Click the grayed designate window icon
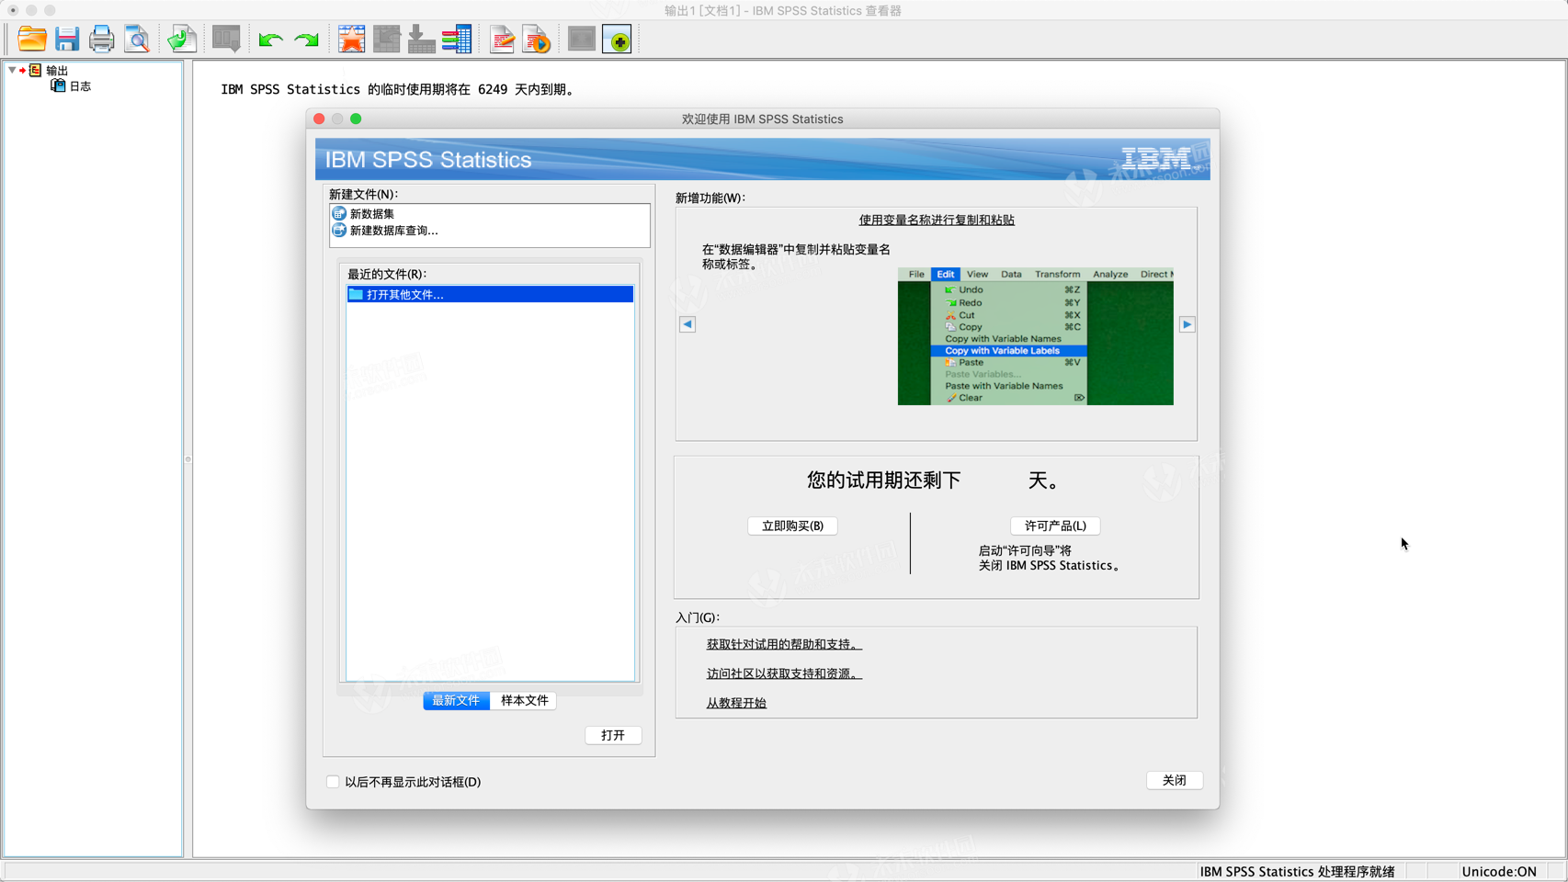This screenshot has width=1568, height=882. pos(582,40)
